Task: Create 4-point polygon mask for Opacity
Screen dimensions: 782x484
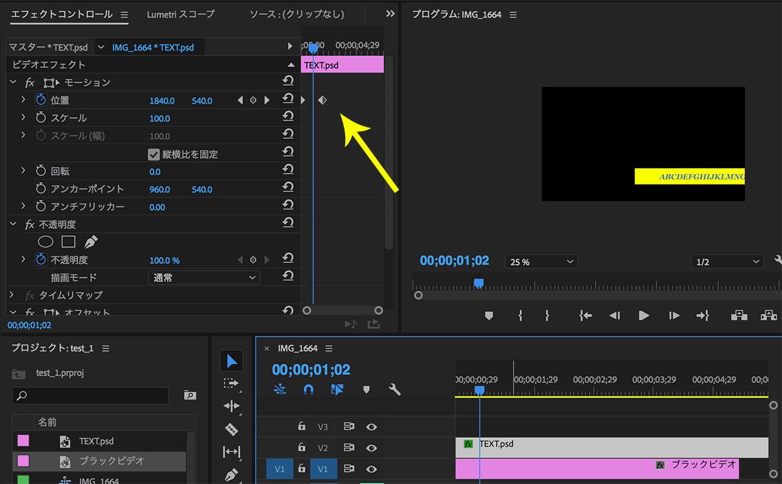Action: click(x=68, y=242)
